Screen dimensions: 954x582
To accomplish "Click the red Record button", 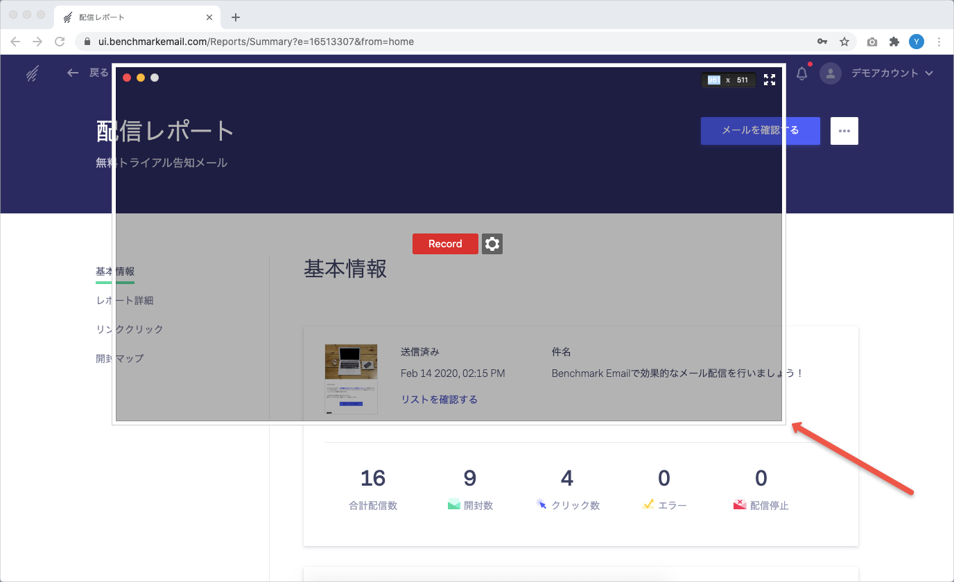I will pyautogui.click(x=445, y=244).
